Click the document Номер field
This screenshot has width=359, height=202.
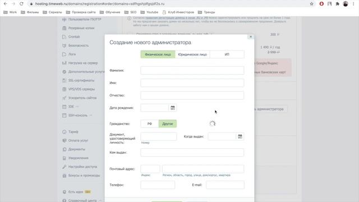159,136
